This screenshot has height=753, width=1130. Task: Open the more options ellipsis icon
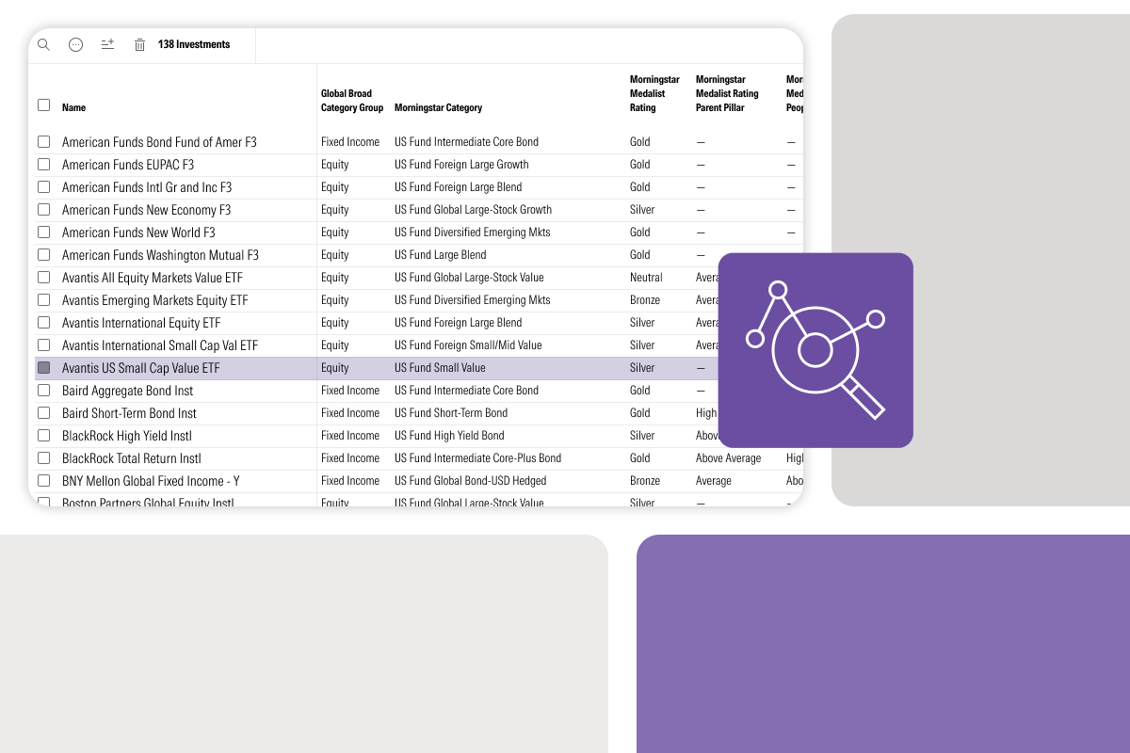pos(76,44)
